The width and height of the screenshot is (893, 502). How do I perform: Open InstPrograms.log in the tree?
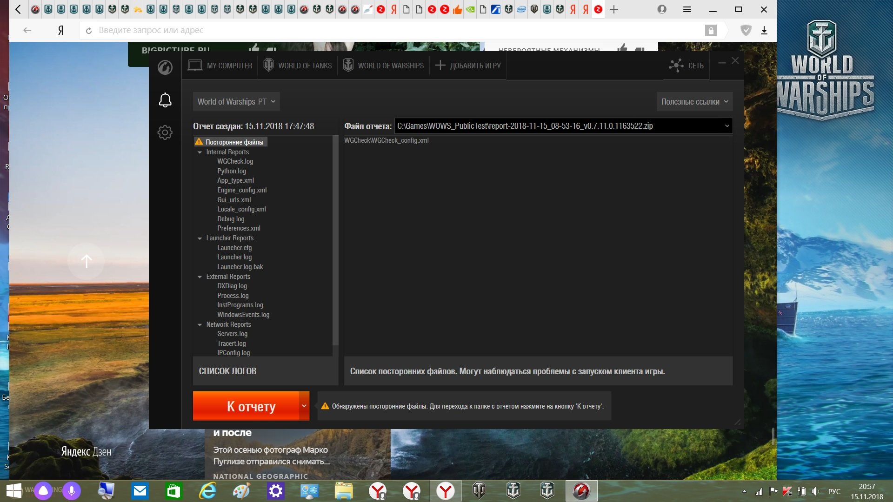[x=240, y=305]
